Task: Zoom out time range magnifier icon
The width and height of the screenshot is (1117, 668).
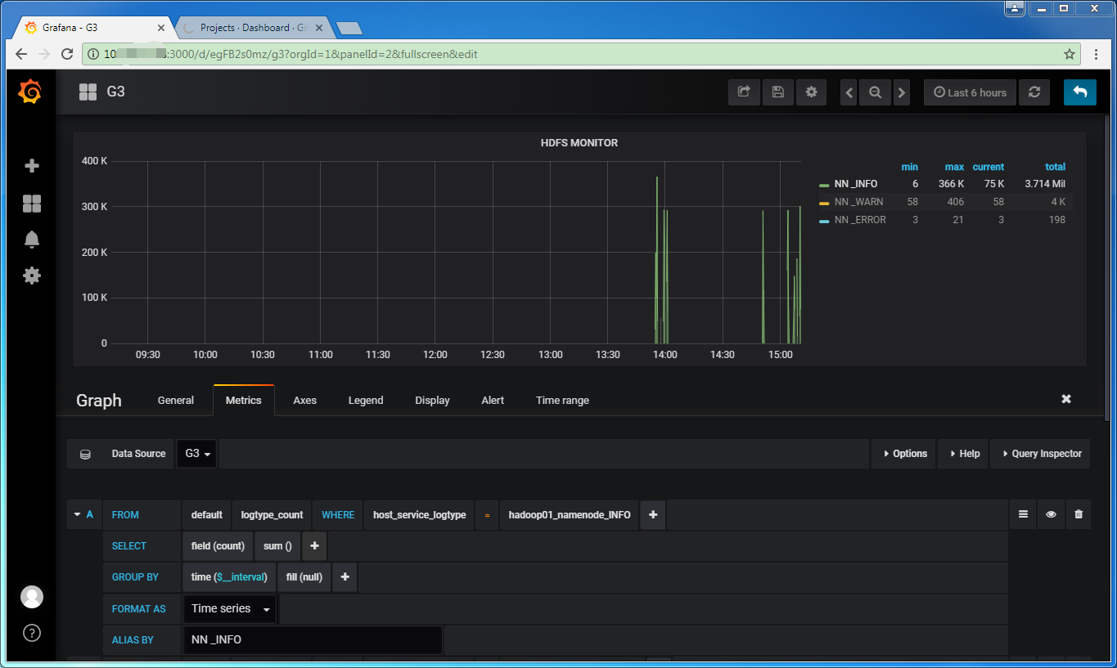Action: (x=875, y=92)
